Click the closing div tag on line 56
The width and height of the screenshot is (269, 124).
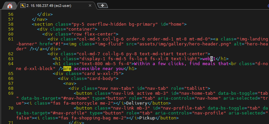click(45, 14)
